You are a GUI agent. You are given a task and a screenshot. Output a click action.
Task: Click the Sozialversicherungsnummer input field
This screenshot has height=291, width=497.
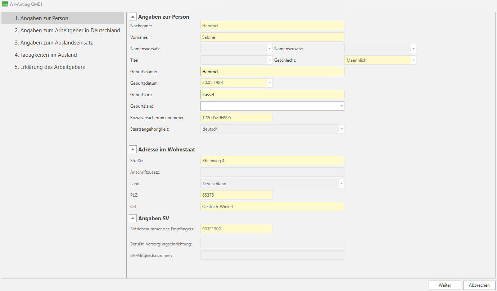[x=236, y=117]
